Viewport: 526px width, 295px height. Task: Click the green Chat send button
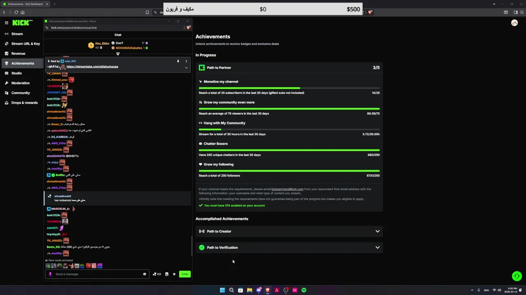[185, 274]
